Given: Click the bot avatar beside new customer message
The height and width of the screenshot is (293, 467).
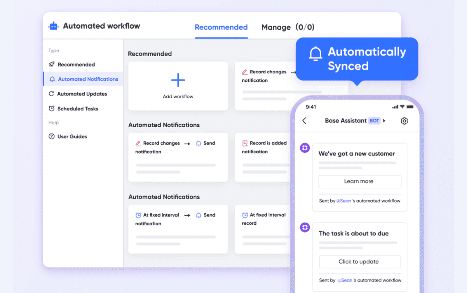Looking at the screenshot, I should click(305, 148).
